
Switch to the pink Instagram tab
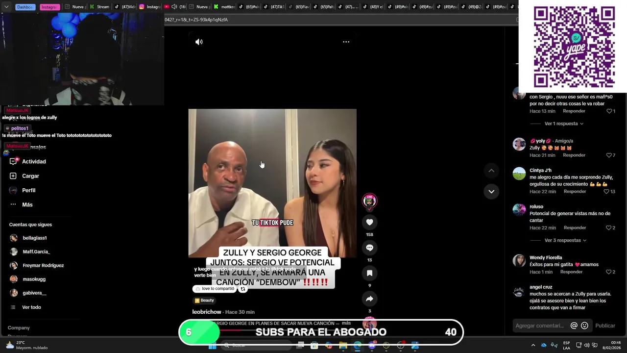[49, 7]
